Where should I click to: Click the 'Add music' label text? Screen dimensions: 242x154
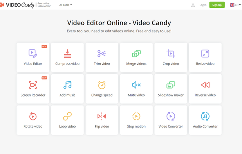tap(67, 95)
